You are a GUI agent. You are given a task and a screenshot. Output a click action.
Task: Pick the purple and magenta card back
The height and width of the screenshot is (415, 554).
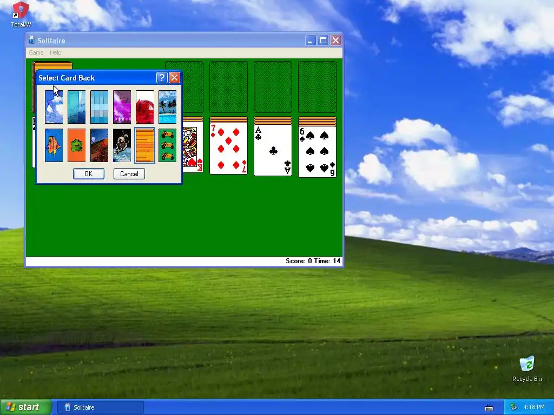click(x=122, y=107)
